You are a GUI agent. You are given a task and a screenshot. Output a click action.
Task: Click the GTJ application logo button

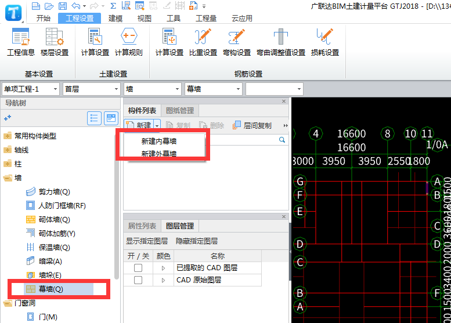point(13,13)
